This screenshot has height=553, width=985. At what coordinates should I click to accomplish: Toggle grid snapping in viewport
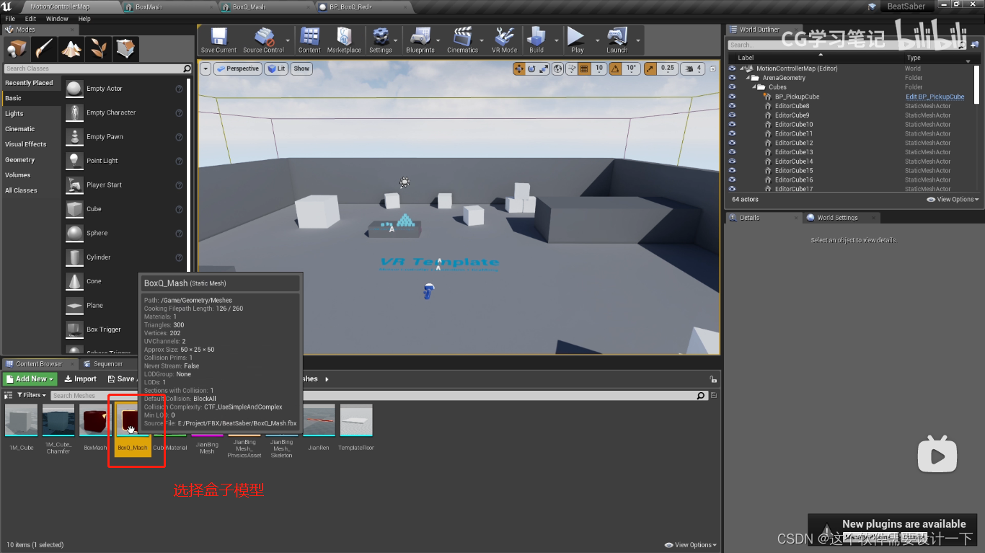point(584,68)
